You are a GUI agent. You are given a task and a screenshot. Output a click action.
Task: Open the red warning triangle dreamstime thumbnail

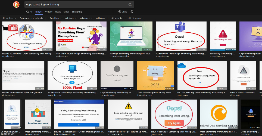point(223,36)
